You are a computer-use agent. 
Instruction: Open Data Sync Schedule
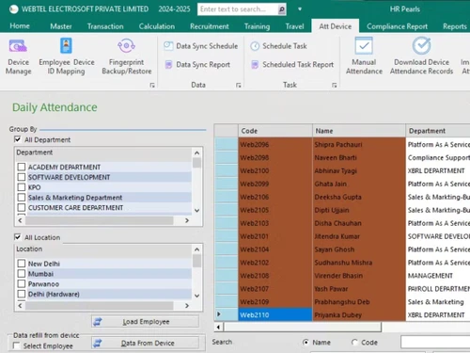[x=200, y=46]
